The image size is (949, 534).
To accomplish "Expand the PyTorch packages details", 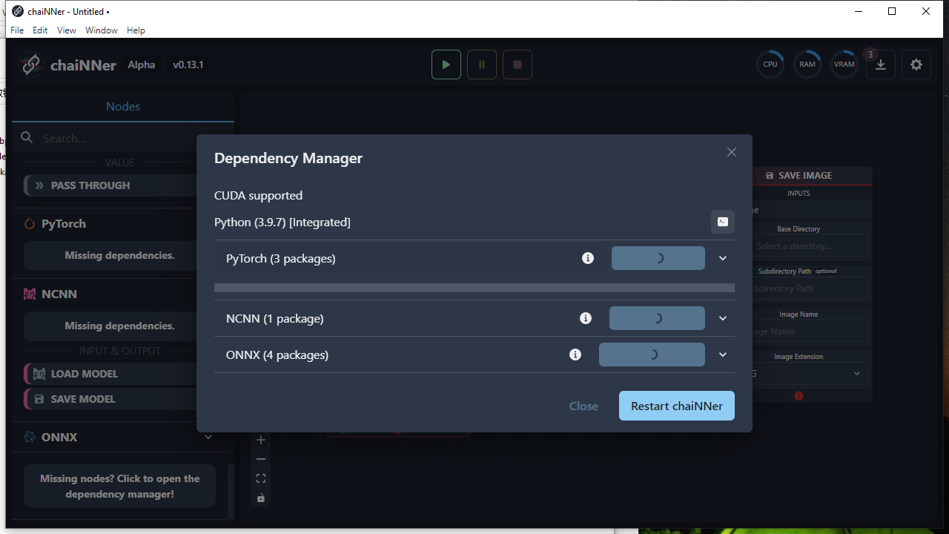I will point(722,257).
